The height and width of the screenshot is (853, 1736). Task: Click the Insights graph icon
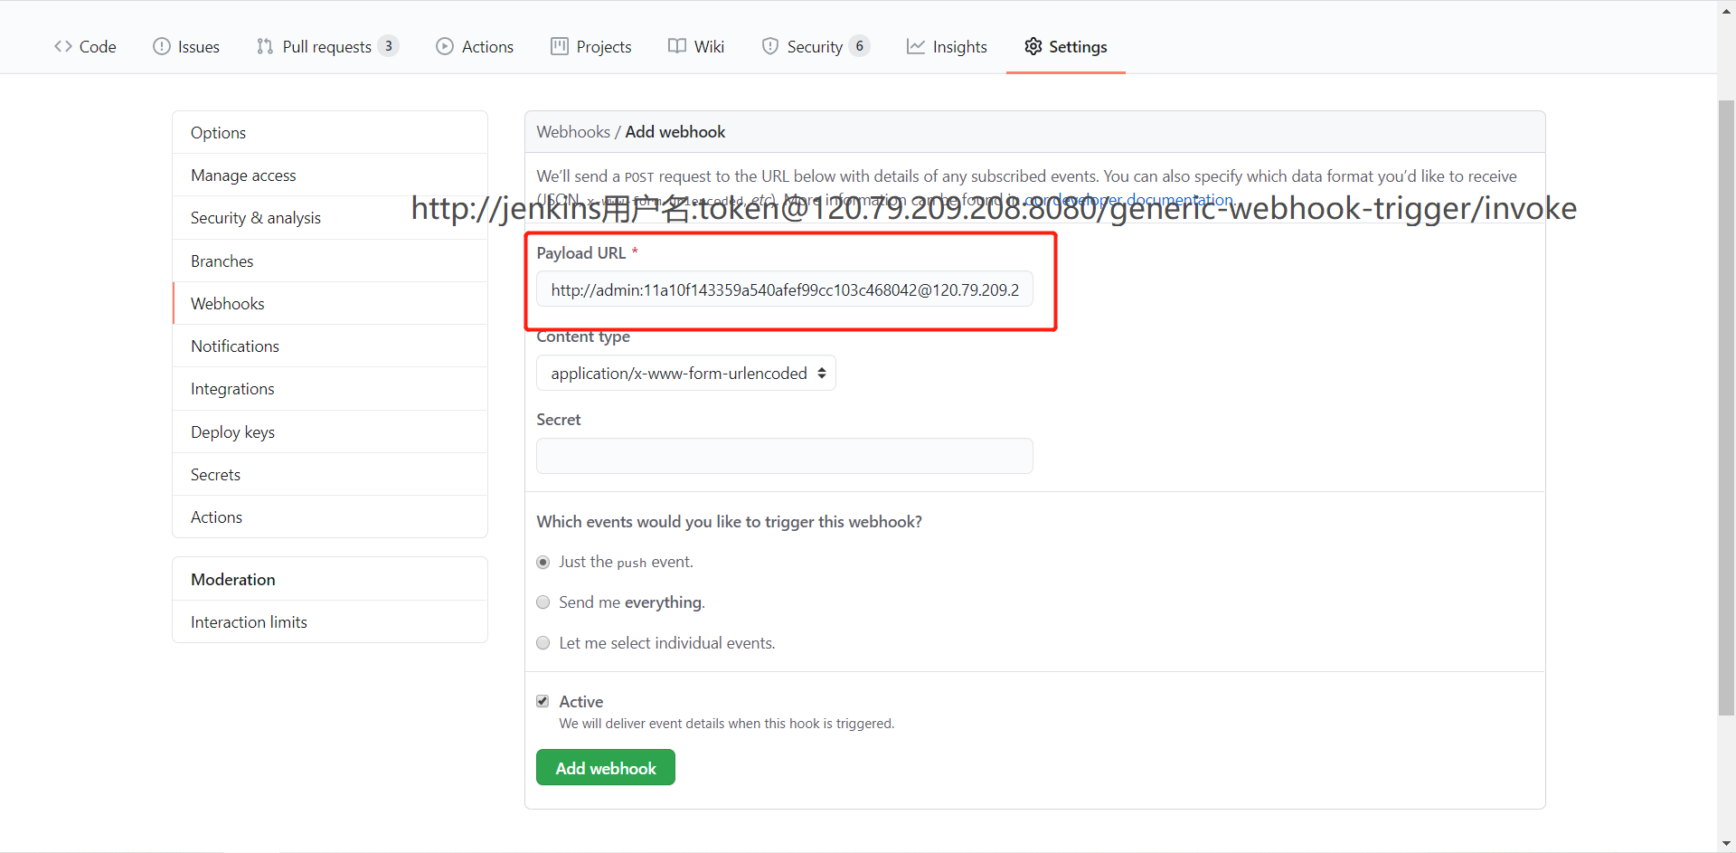point(916,46)
